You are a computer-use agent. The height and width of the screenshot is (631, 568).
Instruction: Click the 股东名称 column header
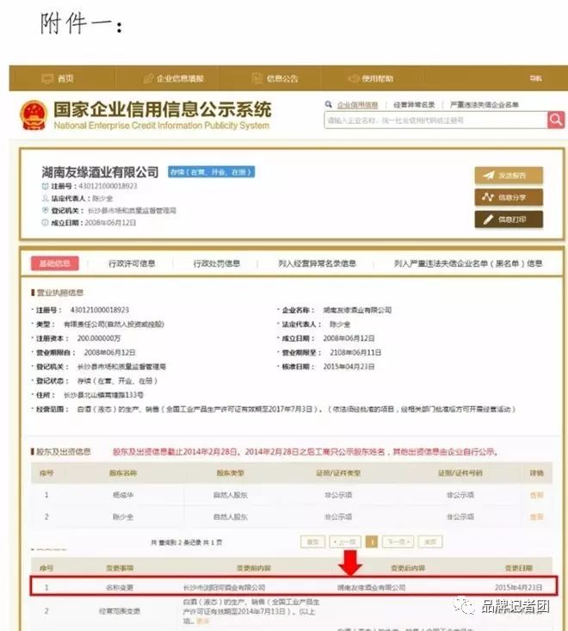point(123,473)
